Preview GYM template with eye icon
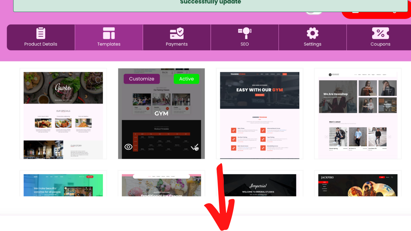Viewport: 411px width, 231px height. (128, 147)
